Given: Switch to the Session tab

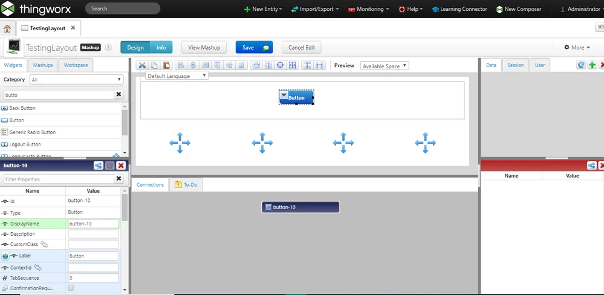Looking at the screenshot, I should click(515, 65).
